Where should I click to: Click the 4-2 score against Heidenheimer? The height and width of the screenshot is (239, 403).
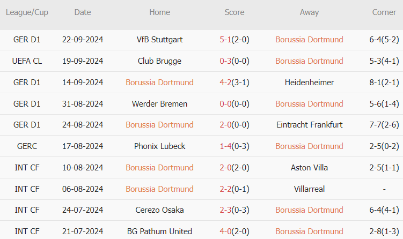pos(225,83)
